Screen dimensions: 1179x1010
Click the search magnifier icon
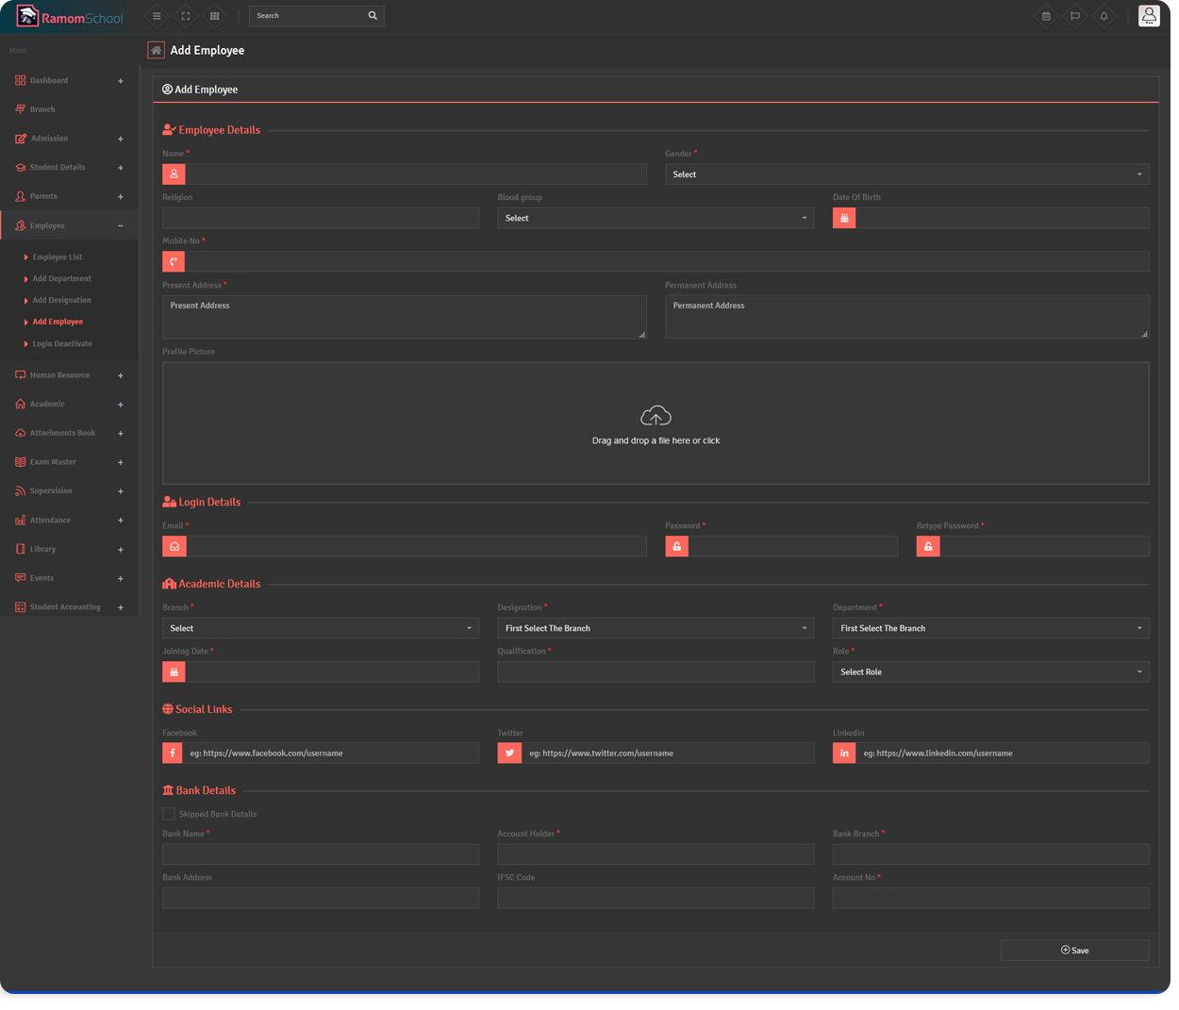click(373, 16)
